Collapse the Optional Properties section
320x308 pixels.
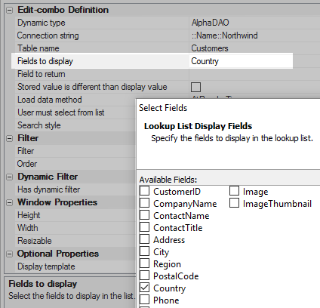point(9,254)
